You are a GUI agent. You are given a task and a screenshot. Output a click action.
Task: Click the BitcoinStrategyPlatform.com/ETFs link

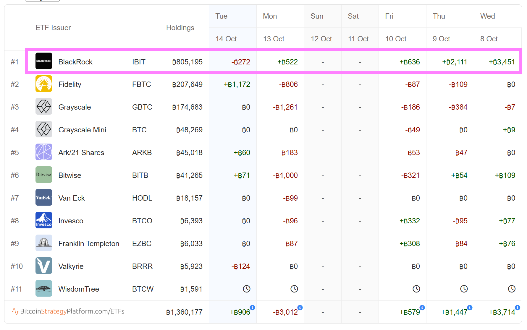click(68, 311)
